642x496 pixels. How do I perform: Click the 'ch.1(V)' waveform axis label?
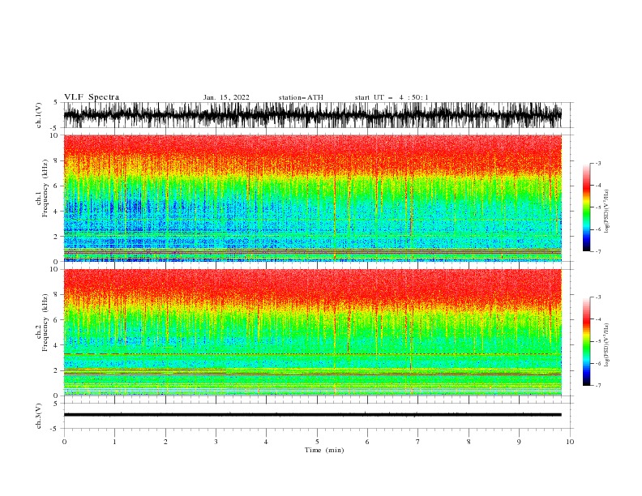pyautogui.click(x=39, y=115)
